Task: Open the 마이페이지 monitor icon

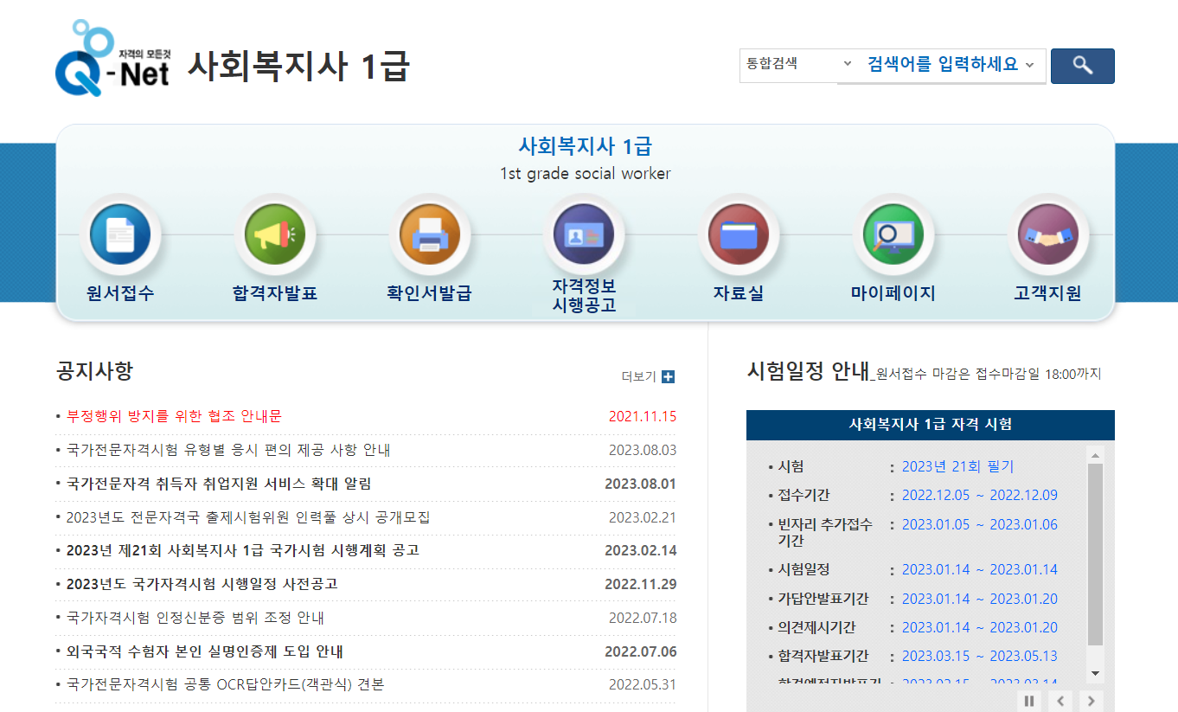Action: pos(893,234)
